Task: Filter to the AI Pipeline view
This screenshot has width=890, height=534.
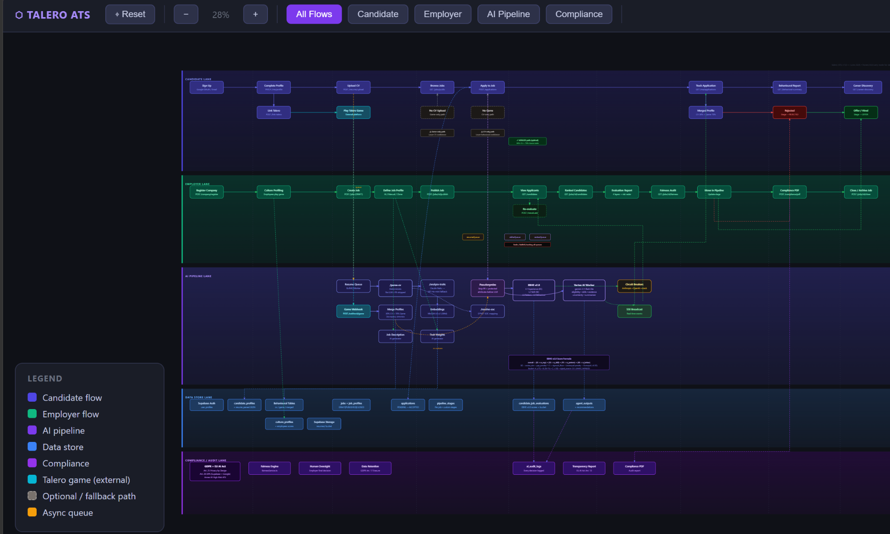Action: coord(509,14)
